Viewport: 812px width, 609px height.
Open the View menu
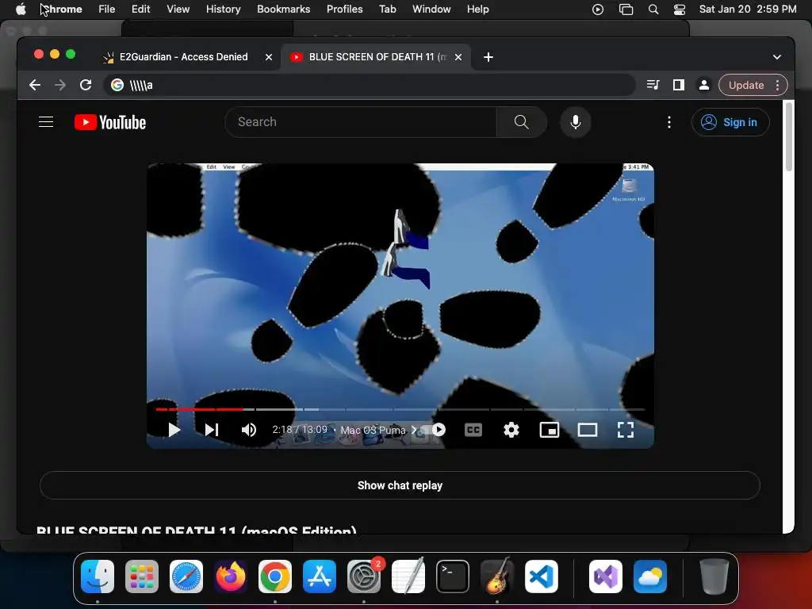pos(178,10)
